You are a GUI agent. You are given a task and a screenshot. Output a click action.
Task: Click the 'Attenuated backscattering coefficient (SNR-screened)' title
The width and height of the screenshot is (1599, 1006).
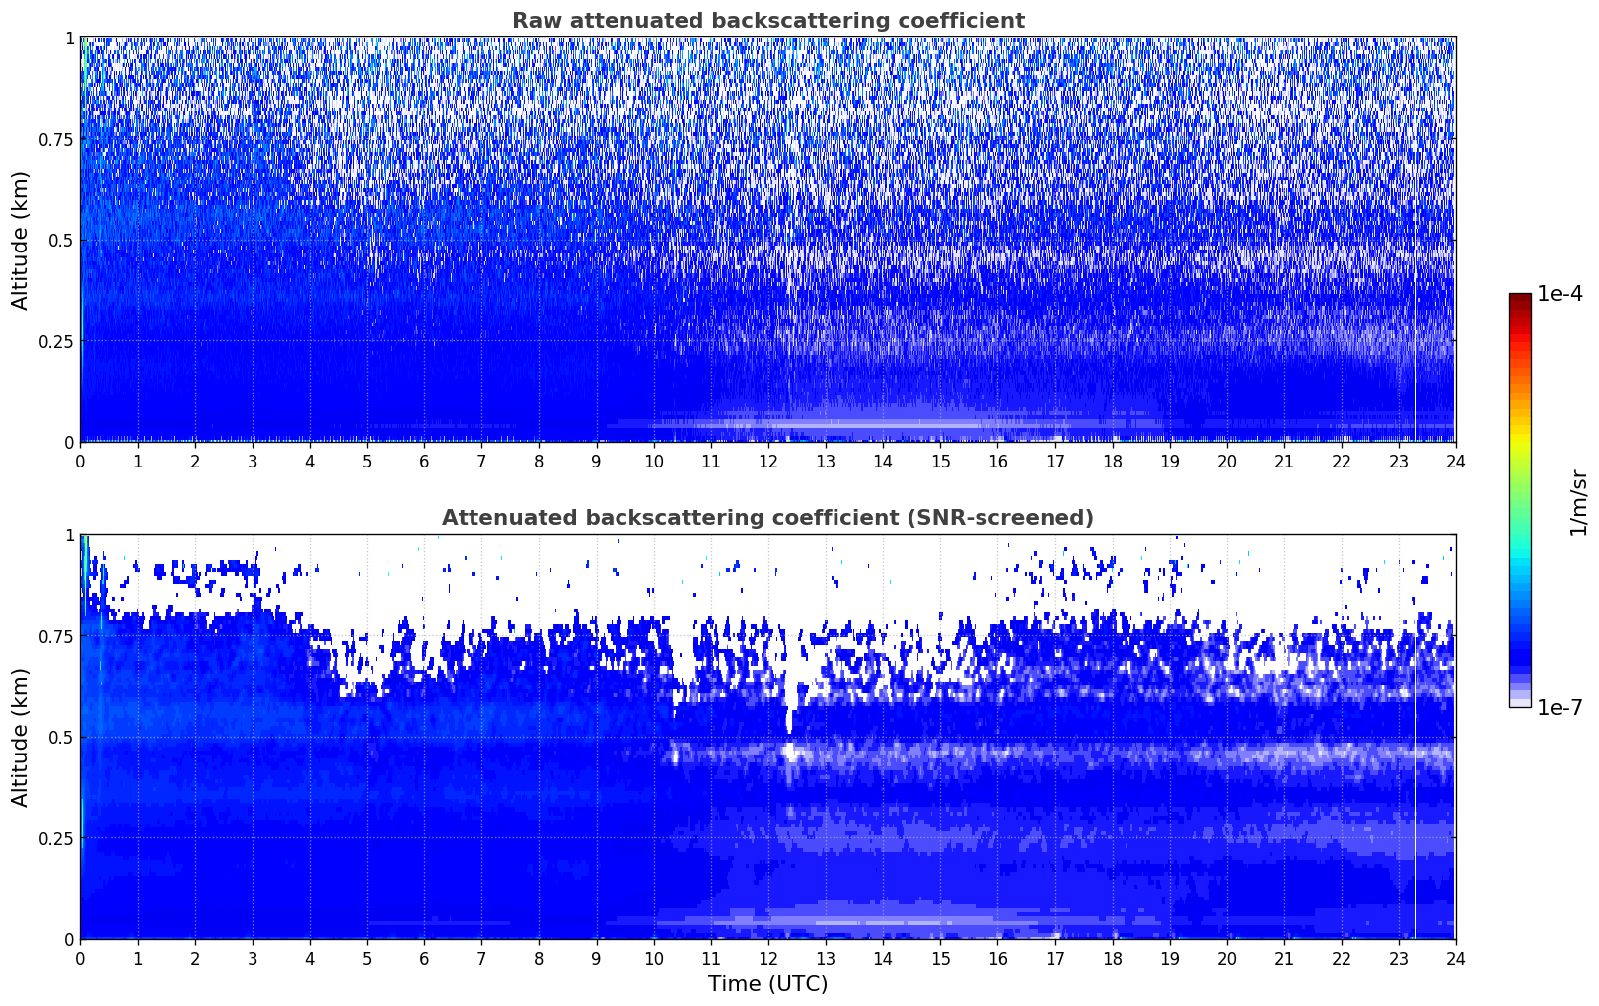[x=767, y=518]
